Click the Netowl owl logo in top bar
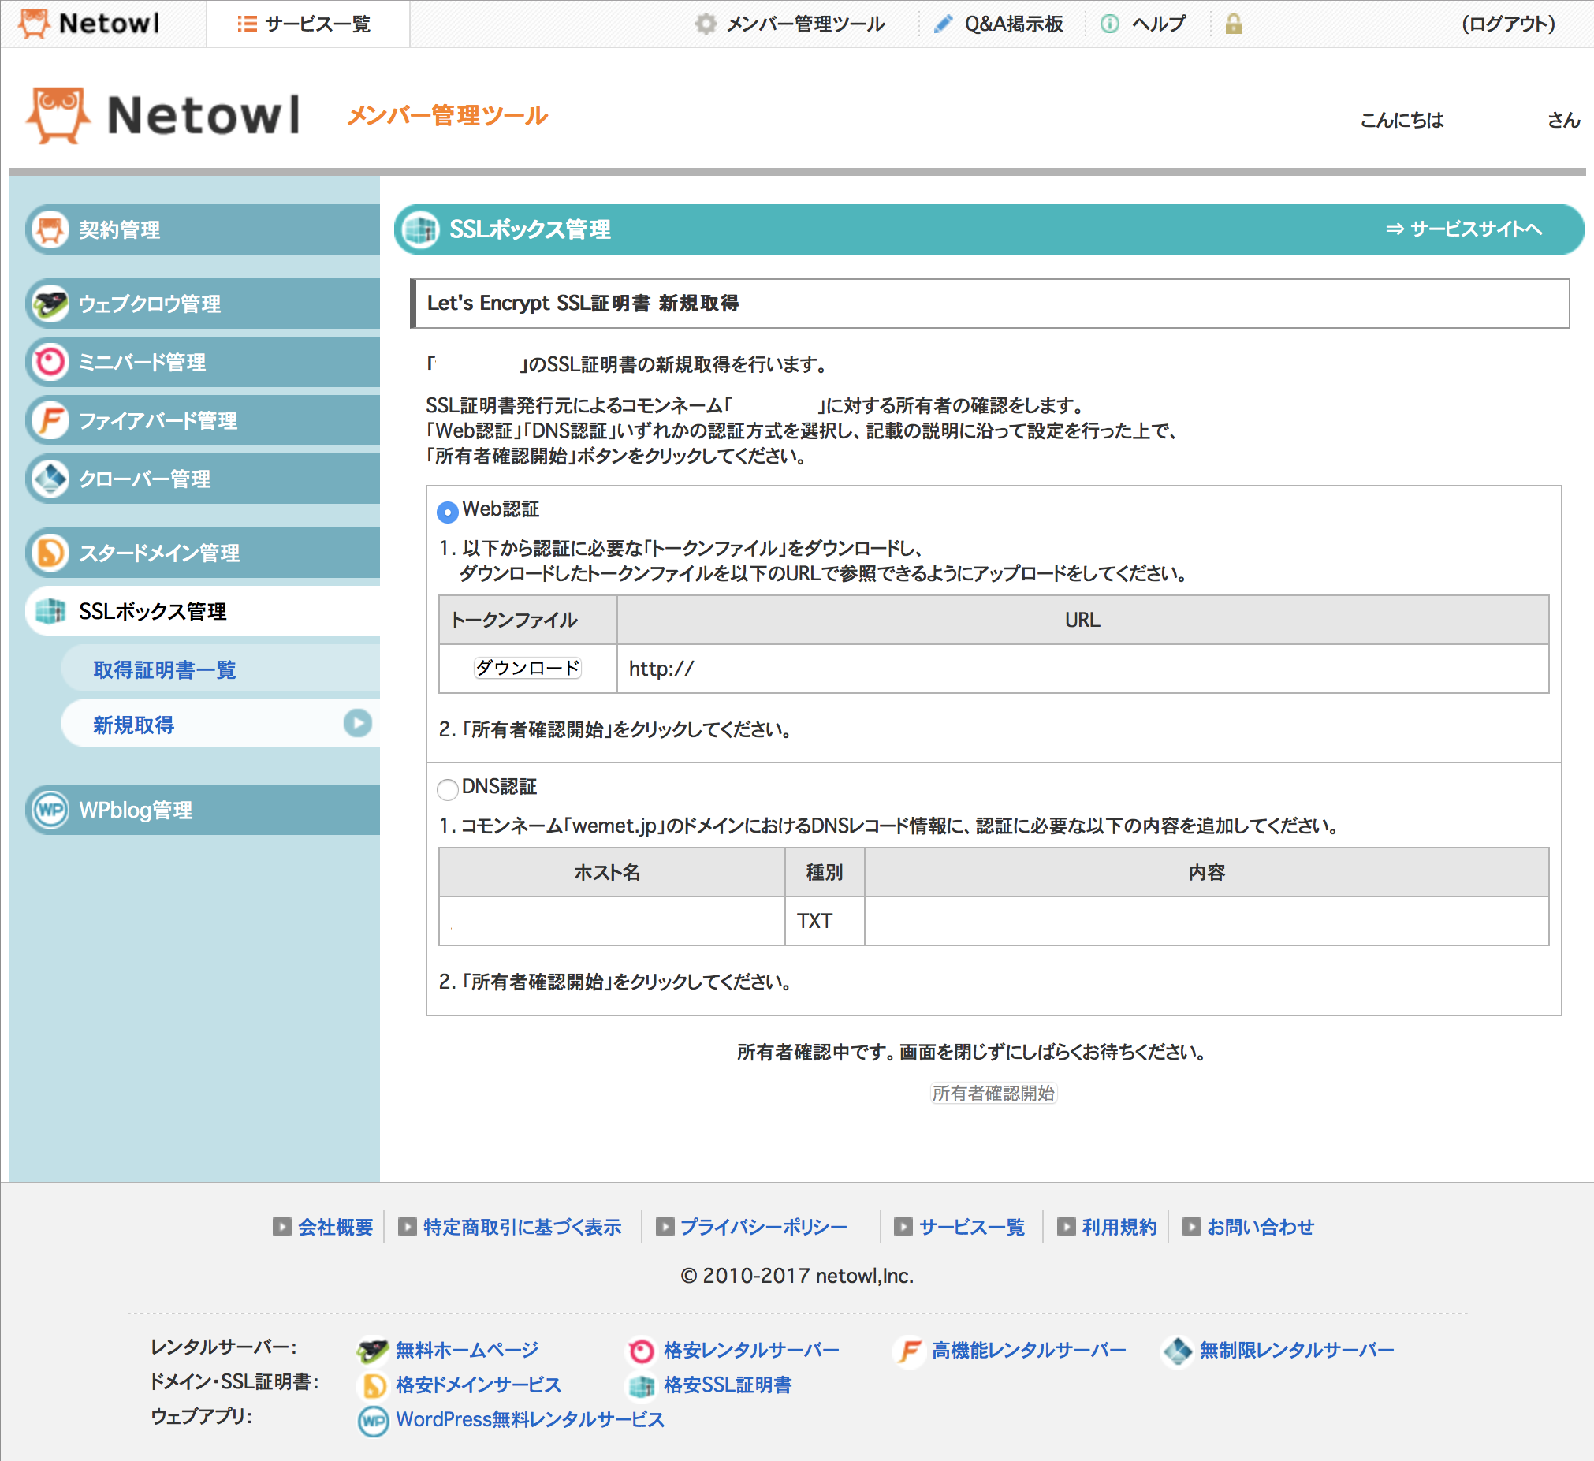Image resolution: width=1594 pixels, height=1461 pixels. pyautogui.click(x=34, y=24)
